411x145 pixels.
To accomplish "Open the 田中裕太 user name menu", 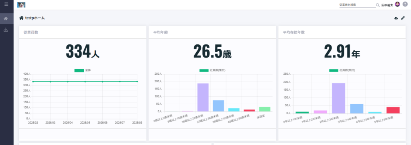I will [x=387, y=5].
